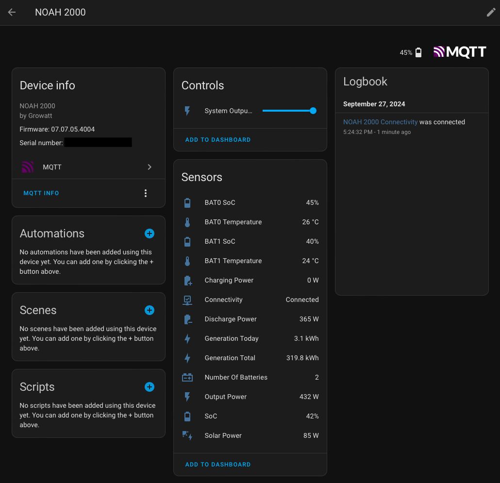Add a new scene with plus button

149,310
